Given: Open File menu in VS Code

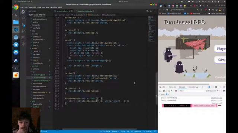Looking at the screenshot, I should point(22,7).
